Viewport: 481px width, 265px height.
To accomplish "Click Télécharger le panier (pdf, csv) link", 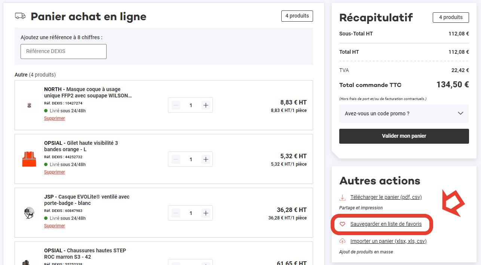I will click(386, 197).
